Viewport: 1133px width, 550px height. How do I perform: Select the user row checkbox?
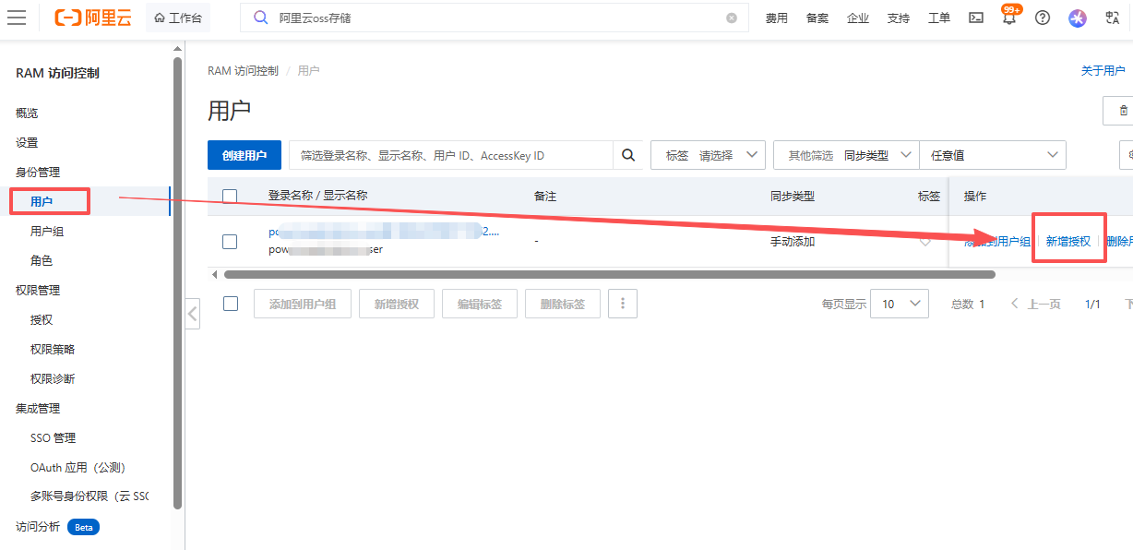(x=230, y=242)
